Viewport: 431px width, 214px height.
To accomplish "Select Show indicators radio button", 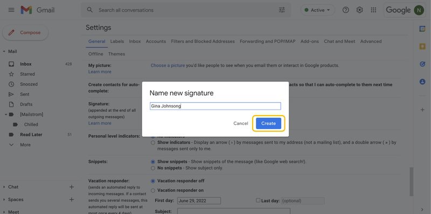I will click(153, 142).
